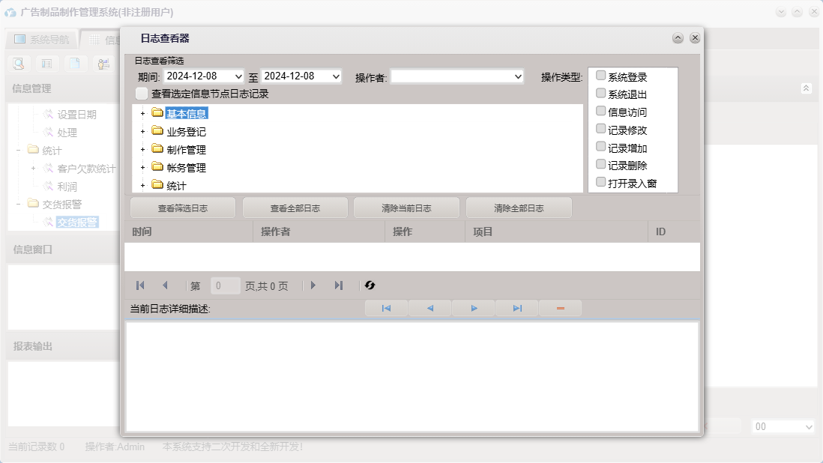Click the 统计 folder icon in log tree
The height and width of the screenshot is (463, 823).
pos(157,184)
